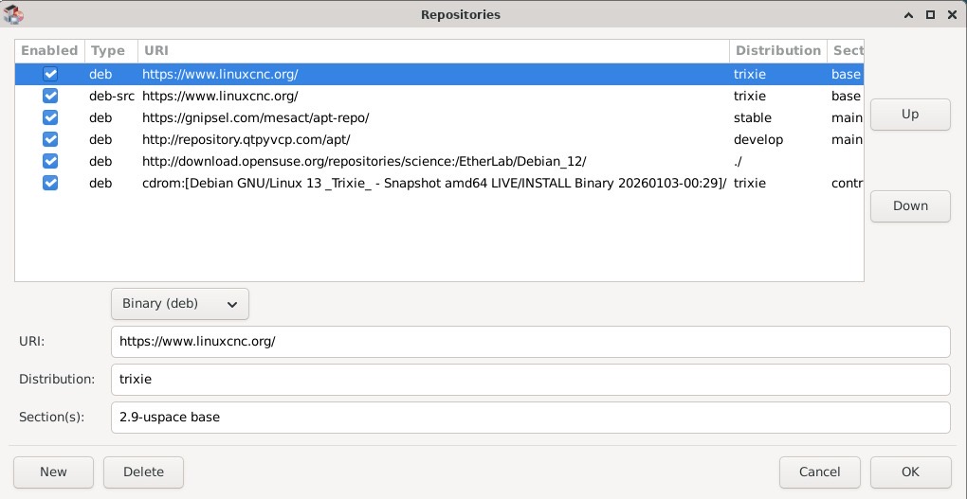Disable the qtpyvcp repository checkbox
This screenshot has height=499, width=967.
click(x=50, y=139)
